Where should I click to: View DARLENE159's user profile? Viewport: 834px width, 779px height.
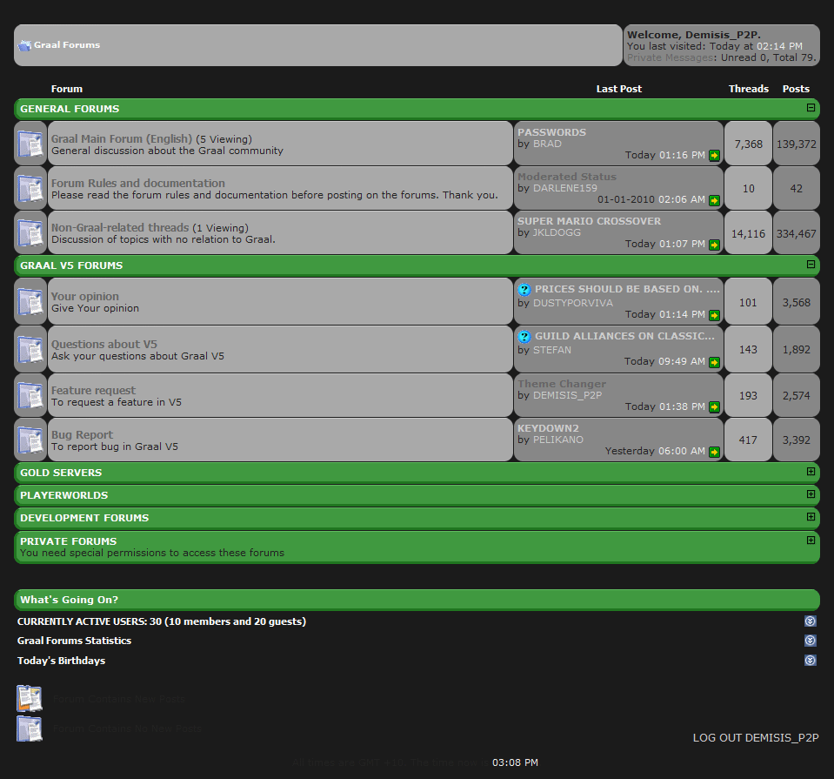click(565, 188)
